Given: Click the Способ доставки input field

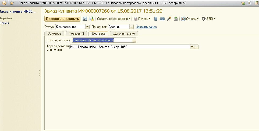Looking at the screenshot, I should [x=102, y=40].
